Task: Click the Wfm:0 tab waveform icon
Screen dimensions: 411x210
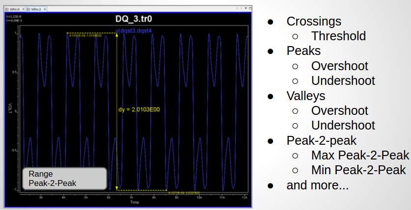Action: pos(6,9)
